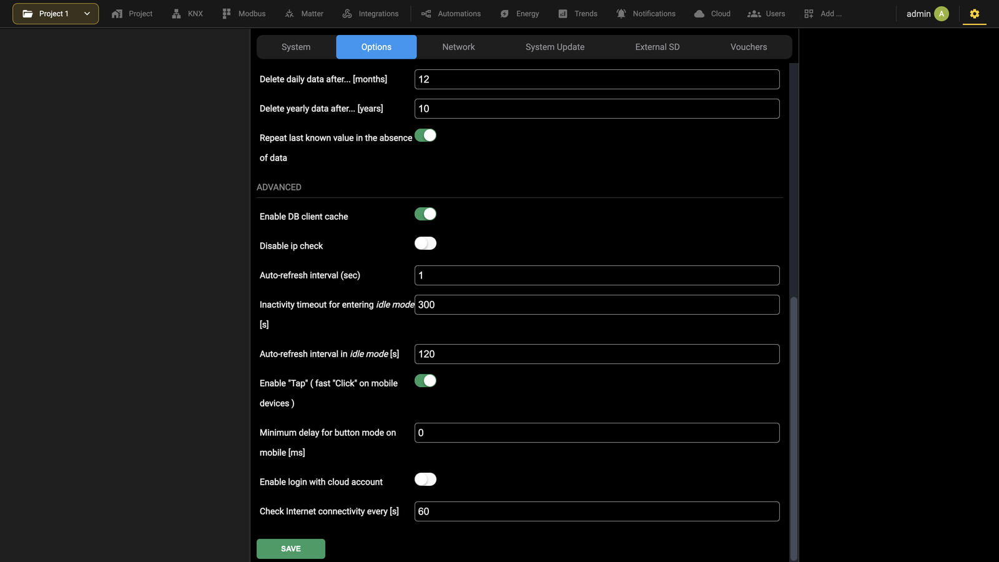Click Delete yearly data years field
Viewport: 999px width, 562px height.
tap(597, 109)
